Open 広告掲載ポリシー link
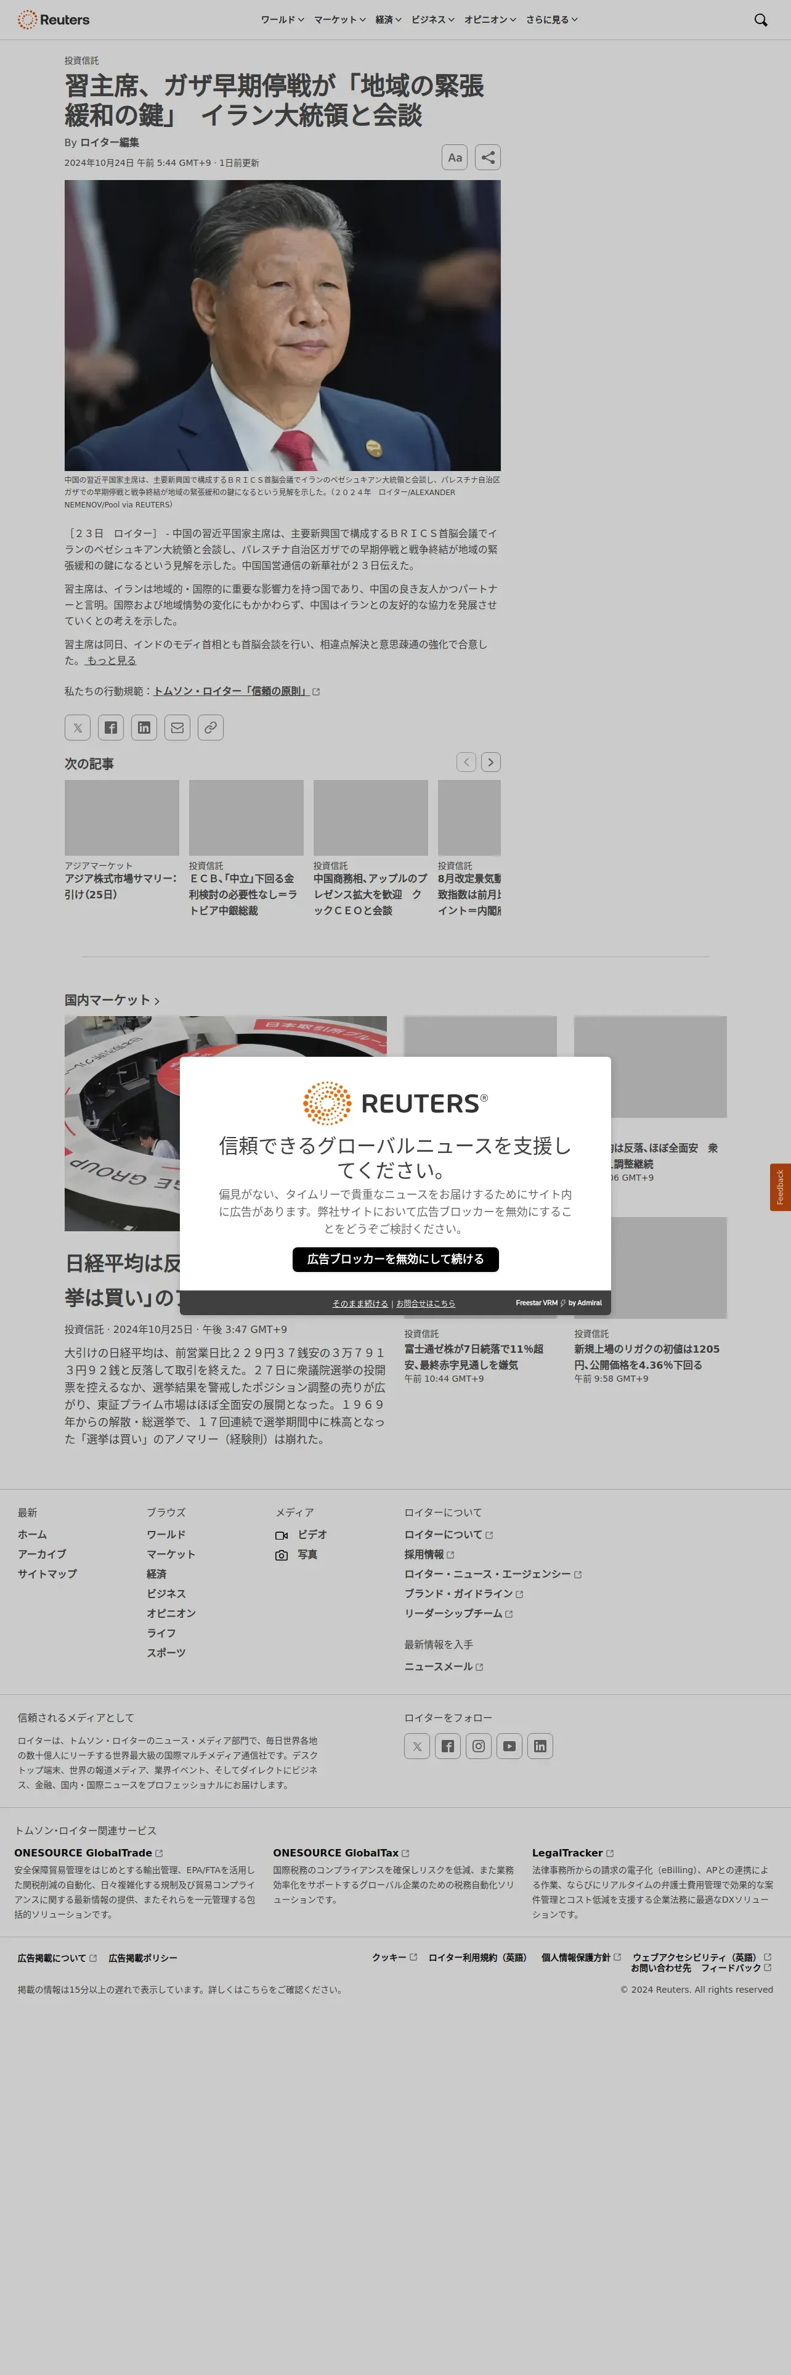 (x=143, y=1958)
